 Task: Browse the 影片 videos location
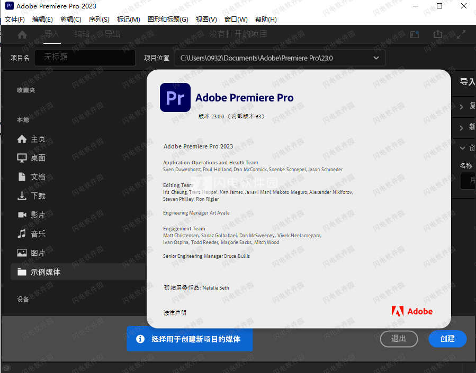click(32, 215)
